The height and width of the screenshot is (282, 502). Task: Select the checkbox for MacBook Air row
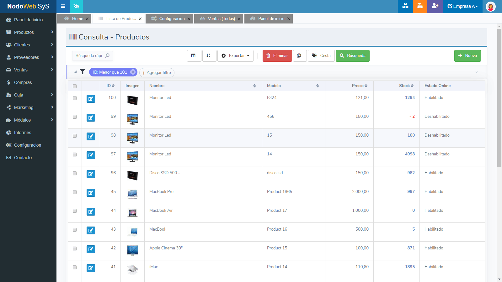(x=75, y=211)
